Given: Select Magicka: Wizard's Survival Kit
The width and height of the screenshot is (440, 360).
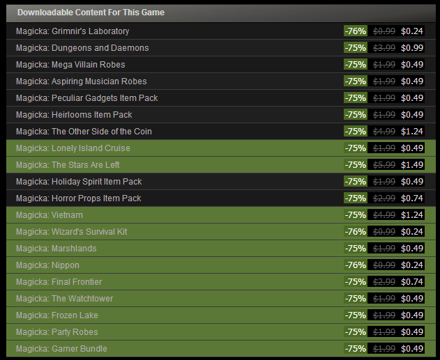Looking at the screenshot, I should 221,232.
